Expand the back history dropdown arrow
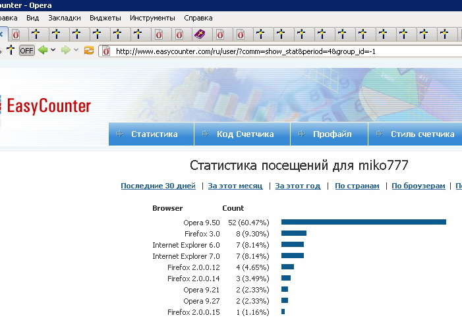Image resolution: width=462 pixels, height=326 pixels. pyautogui.click(x=53, y=51)
